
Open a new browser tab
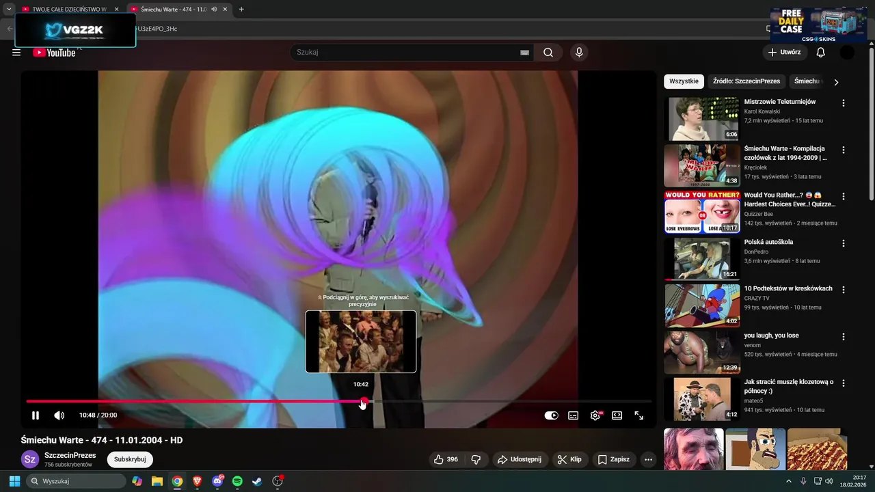click(241, 10)
